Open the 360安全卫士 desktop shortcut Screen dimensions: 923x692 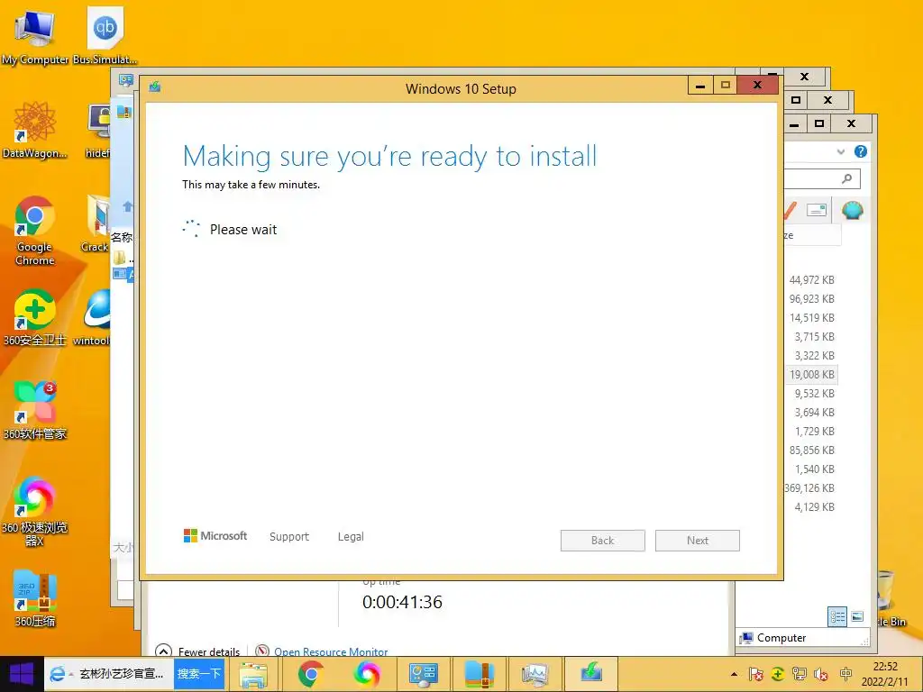34,318
